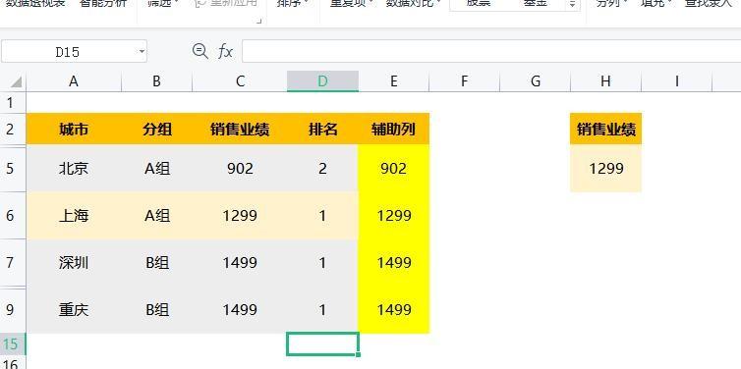Select column F header

pos(465,81)
